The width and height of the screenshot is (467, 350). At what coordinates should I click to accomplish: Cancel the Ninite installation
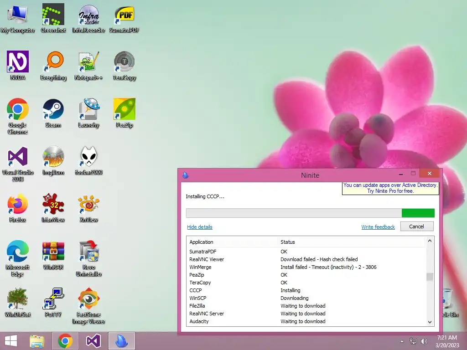click(417, 226)
